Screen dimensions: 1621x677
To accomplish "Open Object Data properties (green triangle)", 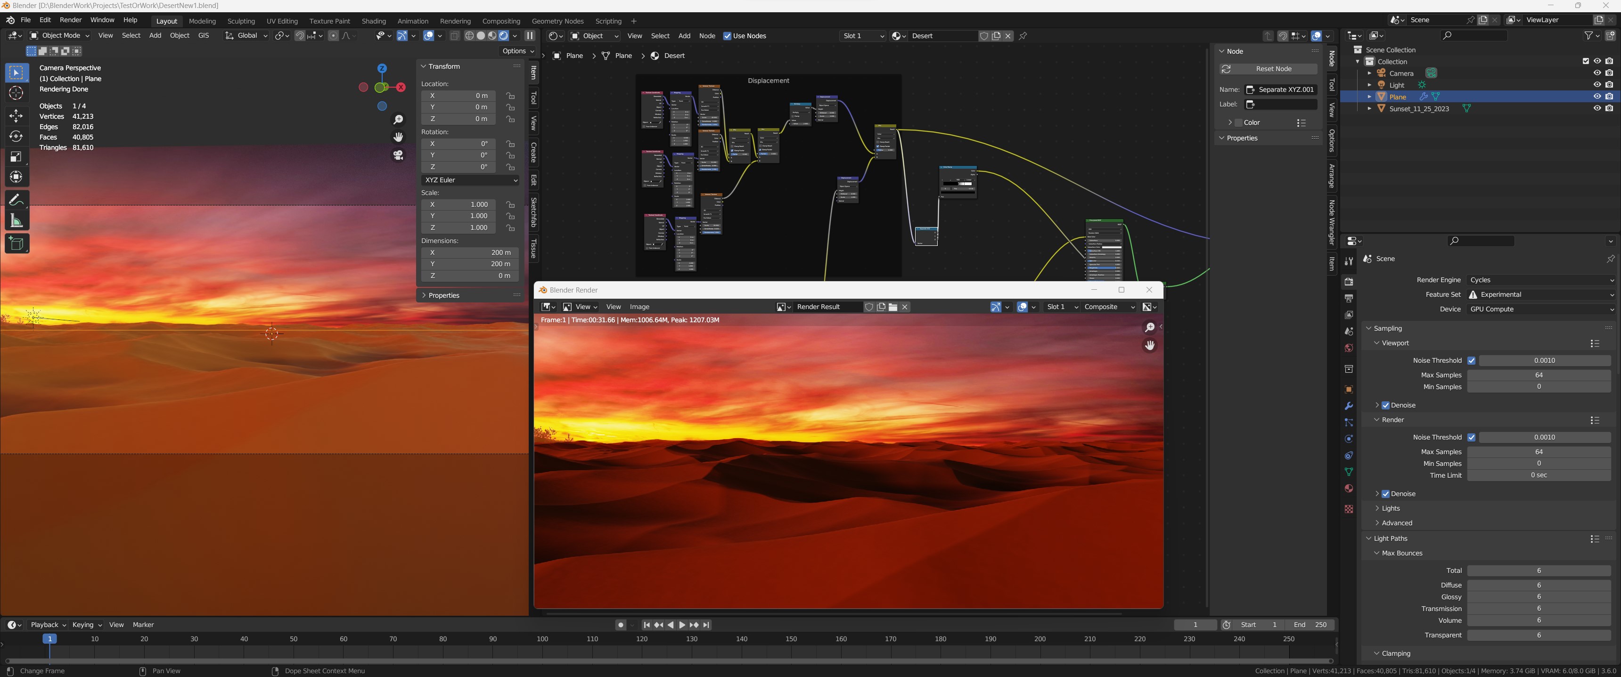I will coord(1349,472).
